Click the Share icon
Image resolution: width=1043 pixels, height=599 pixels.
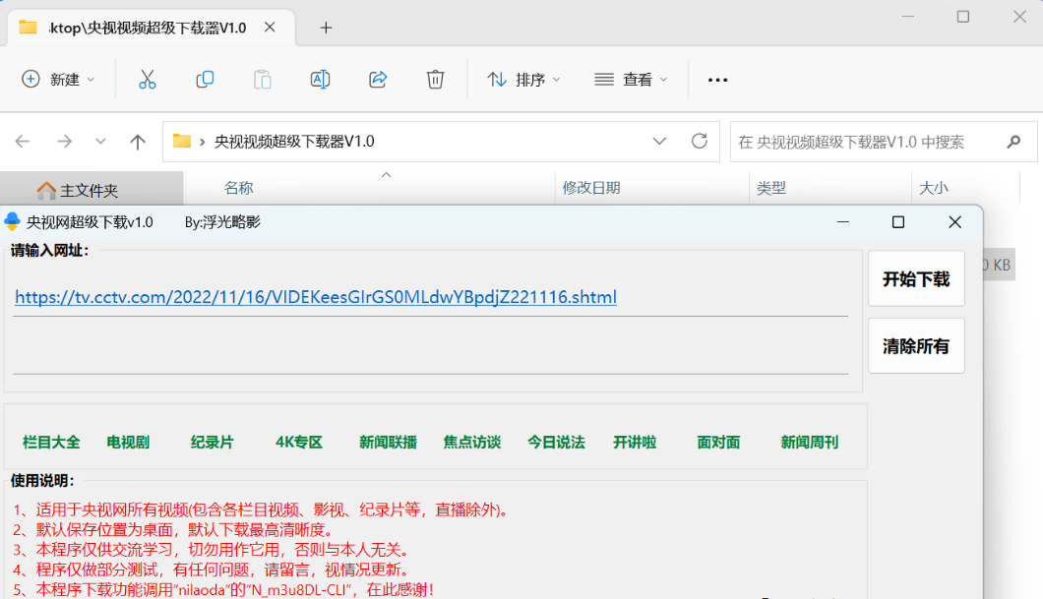click(377, 79)
